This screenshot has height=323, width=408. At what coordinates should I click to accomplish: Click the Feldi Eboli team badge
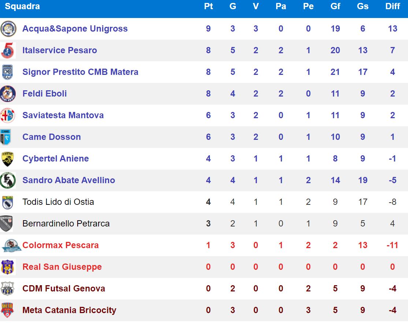tap(8, 94)
